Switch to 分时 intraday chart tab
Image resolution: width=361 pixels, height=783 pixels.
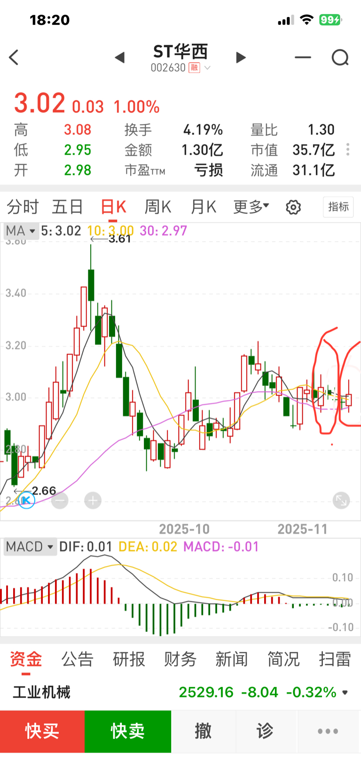pos(23,207)
